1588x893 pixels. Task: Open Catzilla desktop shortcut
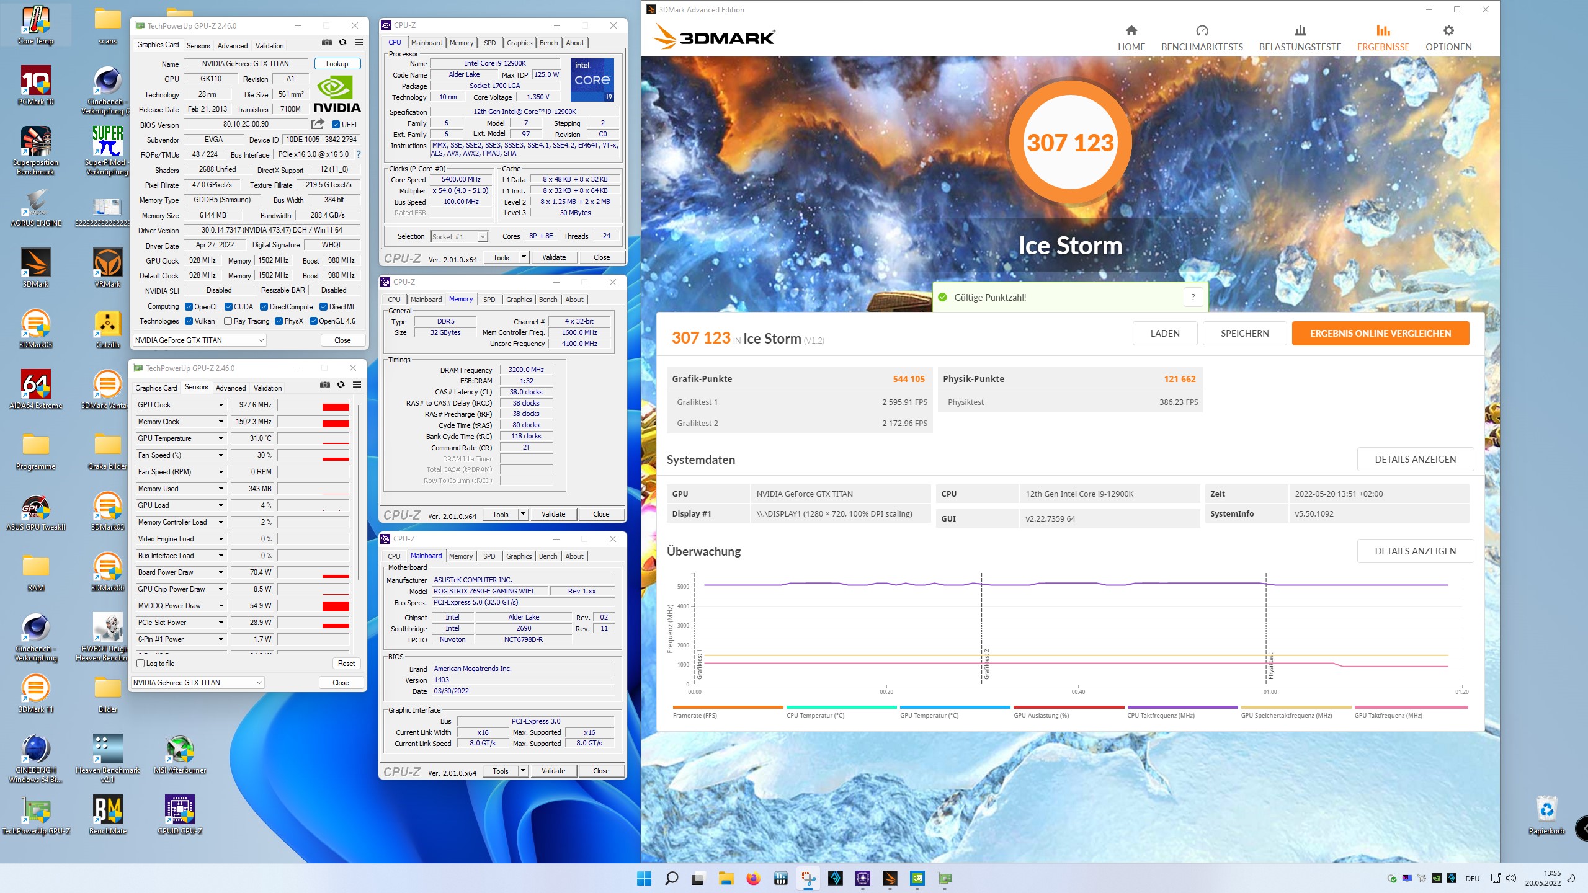[107, 328]
